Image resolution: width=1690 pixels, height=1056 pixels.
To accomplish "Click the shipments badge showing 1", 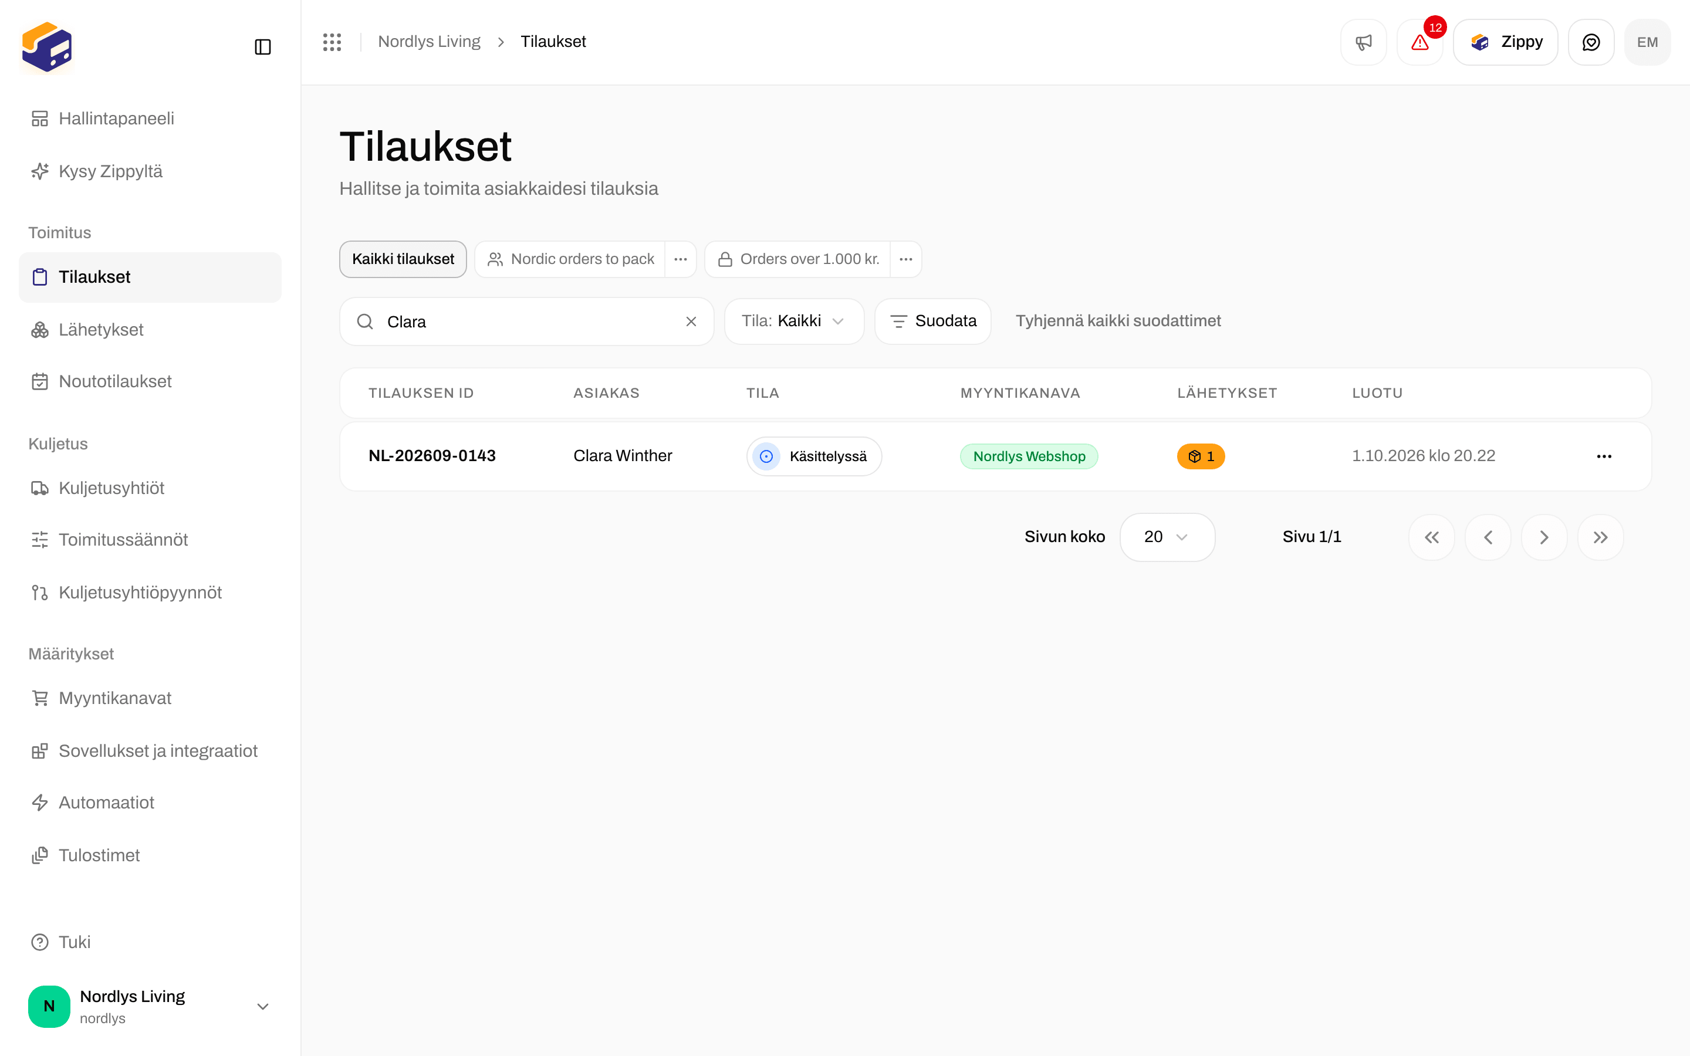I will point(1201,456).
